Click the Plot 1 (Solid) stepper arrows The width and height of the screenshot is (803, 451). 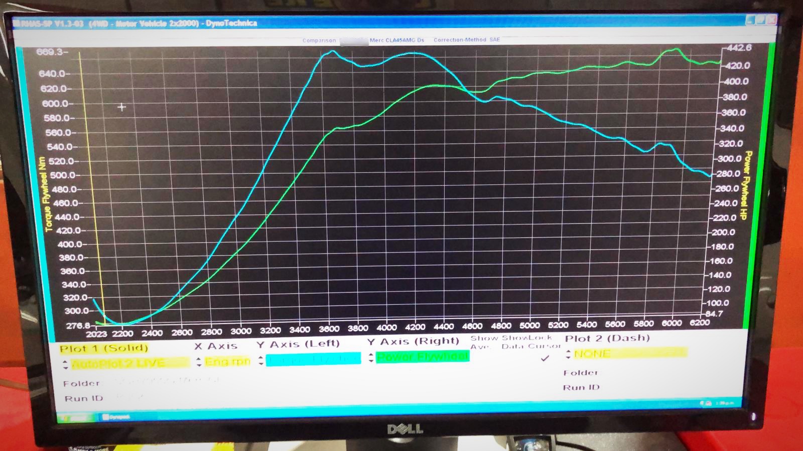[65, 364]
